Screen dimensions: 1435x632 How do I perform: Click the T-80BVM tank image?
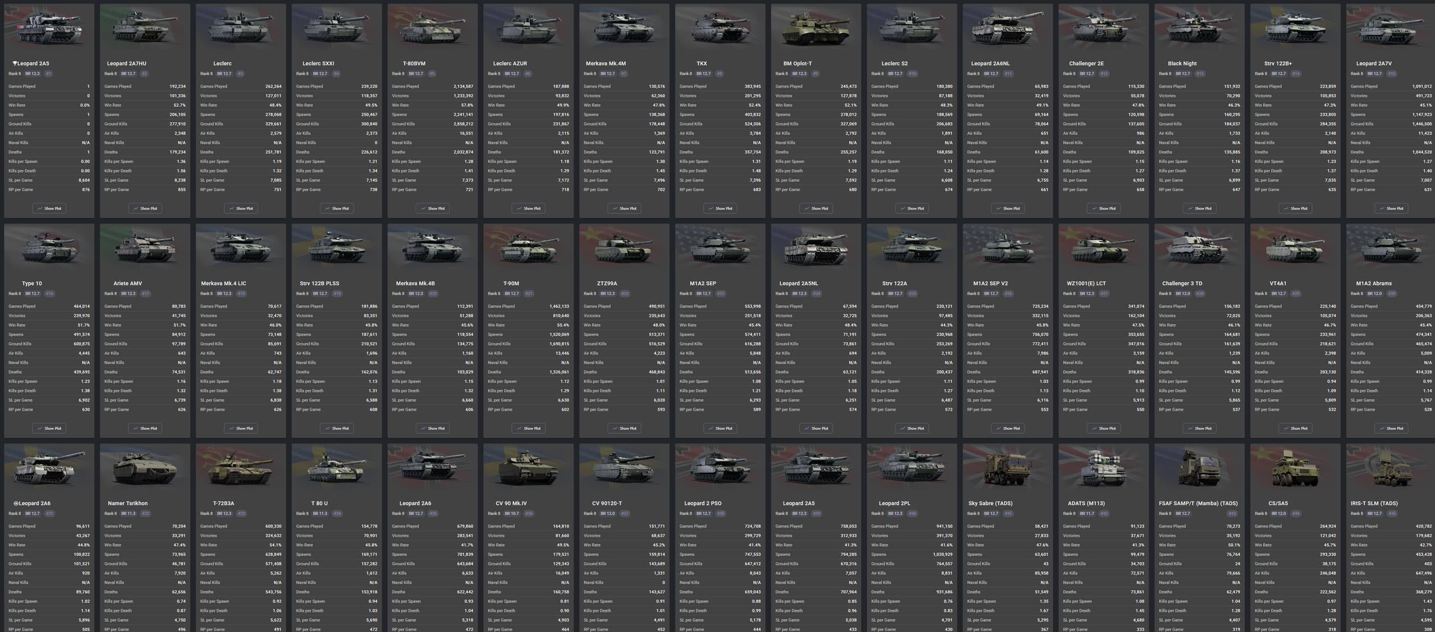tap(432, 29)
